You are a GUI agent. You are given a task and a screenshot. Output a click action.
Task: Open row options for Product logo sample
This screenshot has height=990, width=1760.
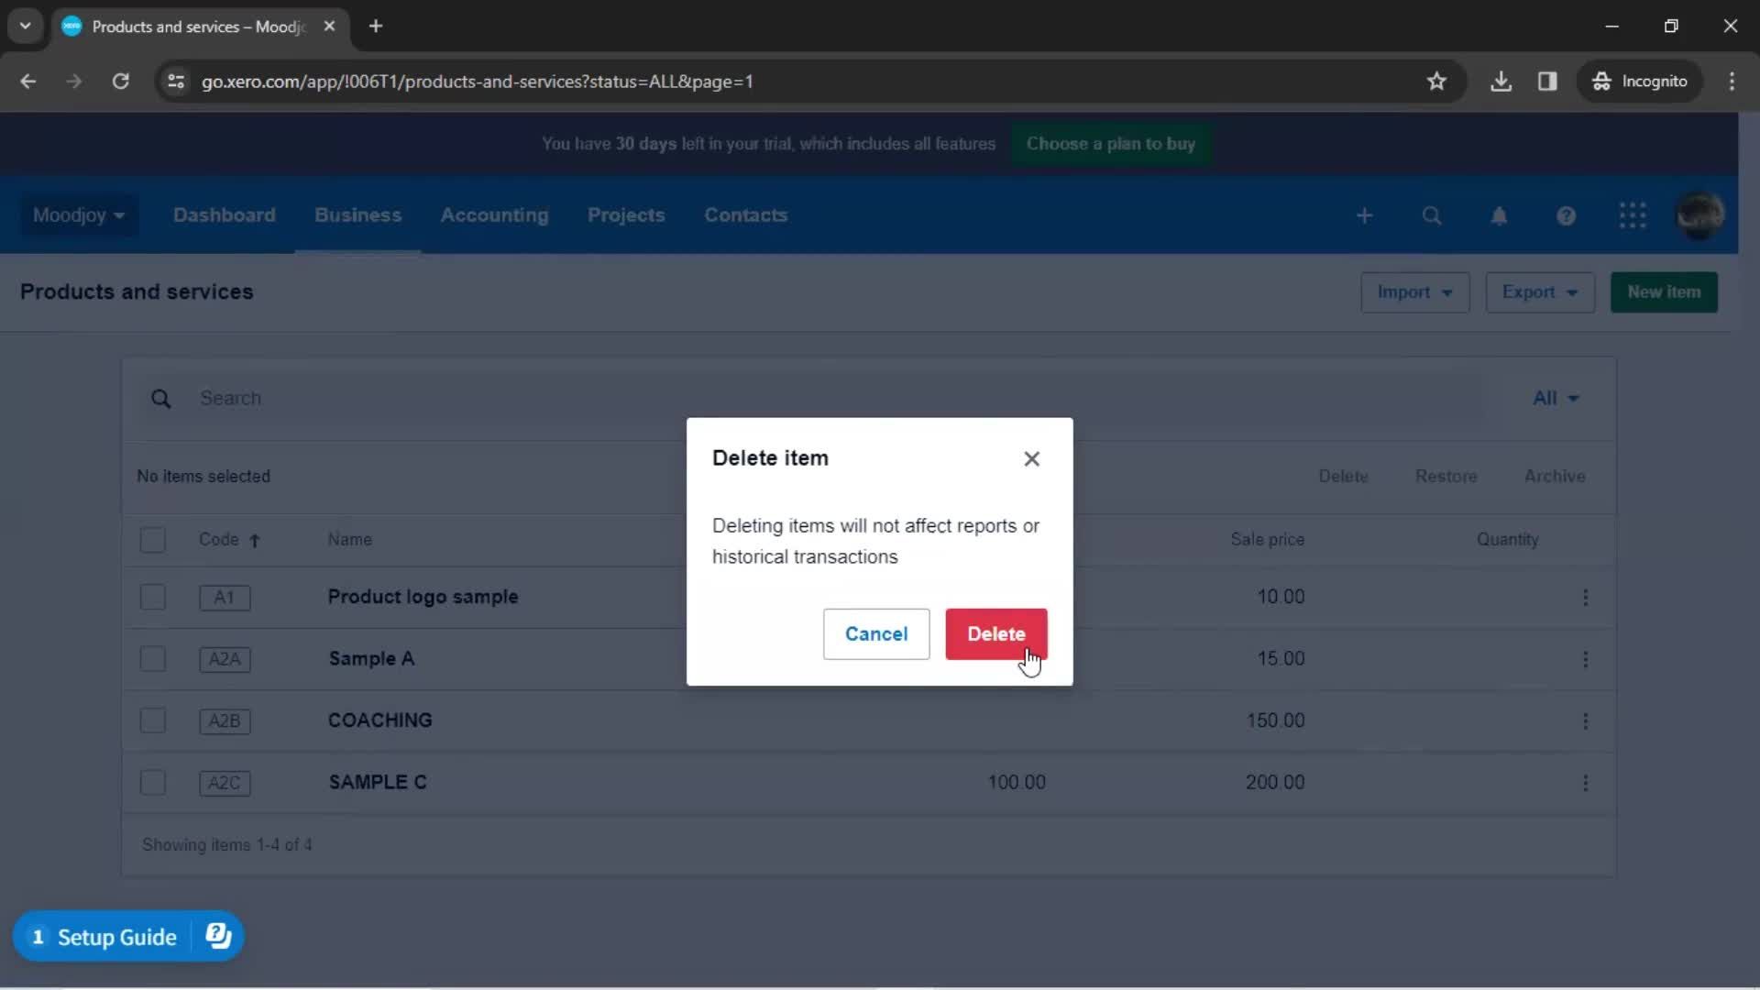tap(1585, 598)
